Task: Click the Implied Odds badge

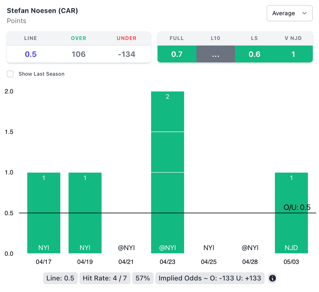Action: click(210, 278)
